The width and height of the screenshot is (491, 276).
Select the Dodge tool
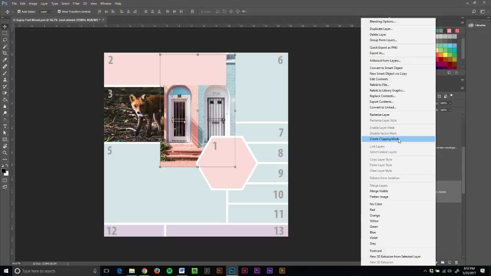click(5, 113)
